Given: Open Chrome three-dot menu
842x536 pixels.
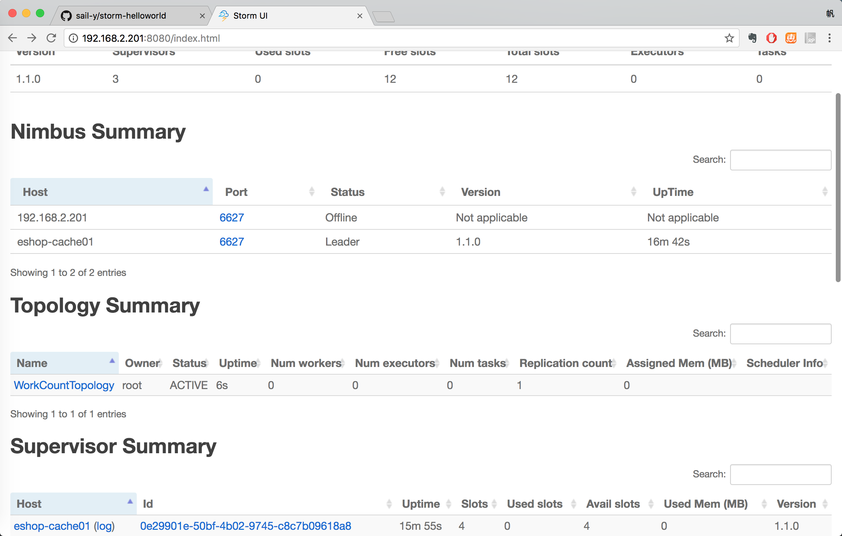Looking at the screenshot, I should click(x=830, y=38).
